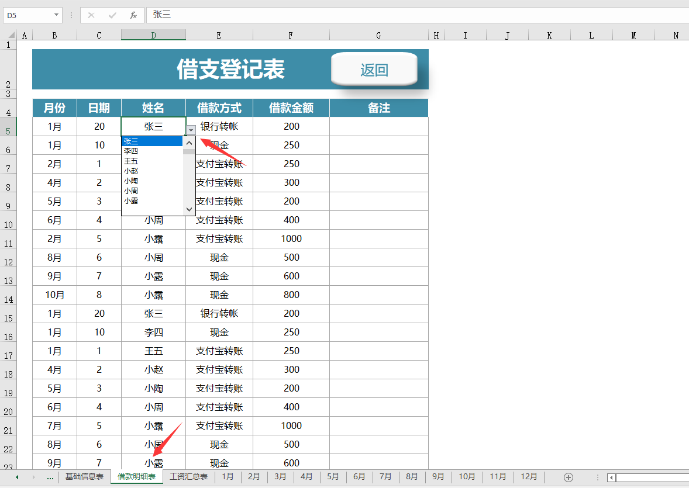Open the Name Box dropdown arrow

coord(56,15)
